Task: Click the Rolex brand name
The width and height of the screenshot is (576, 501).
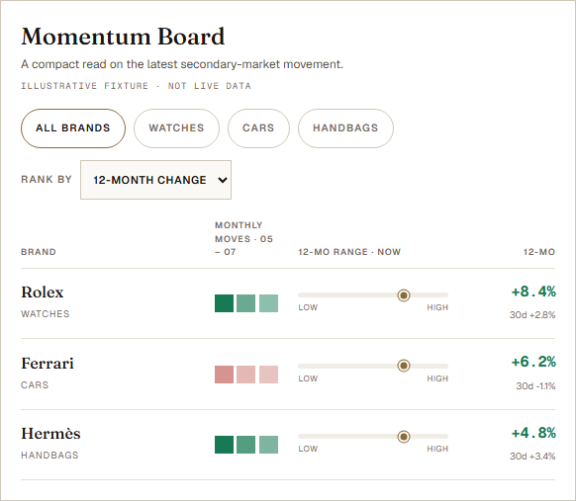Action: [43, 292]
